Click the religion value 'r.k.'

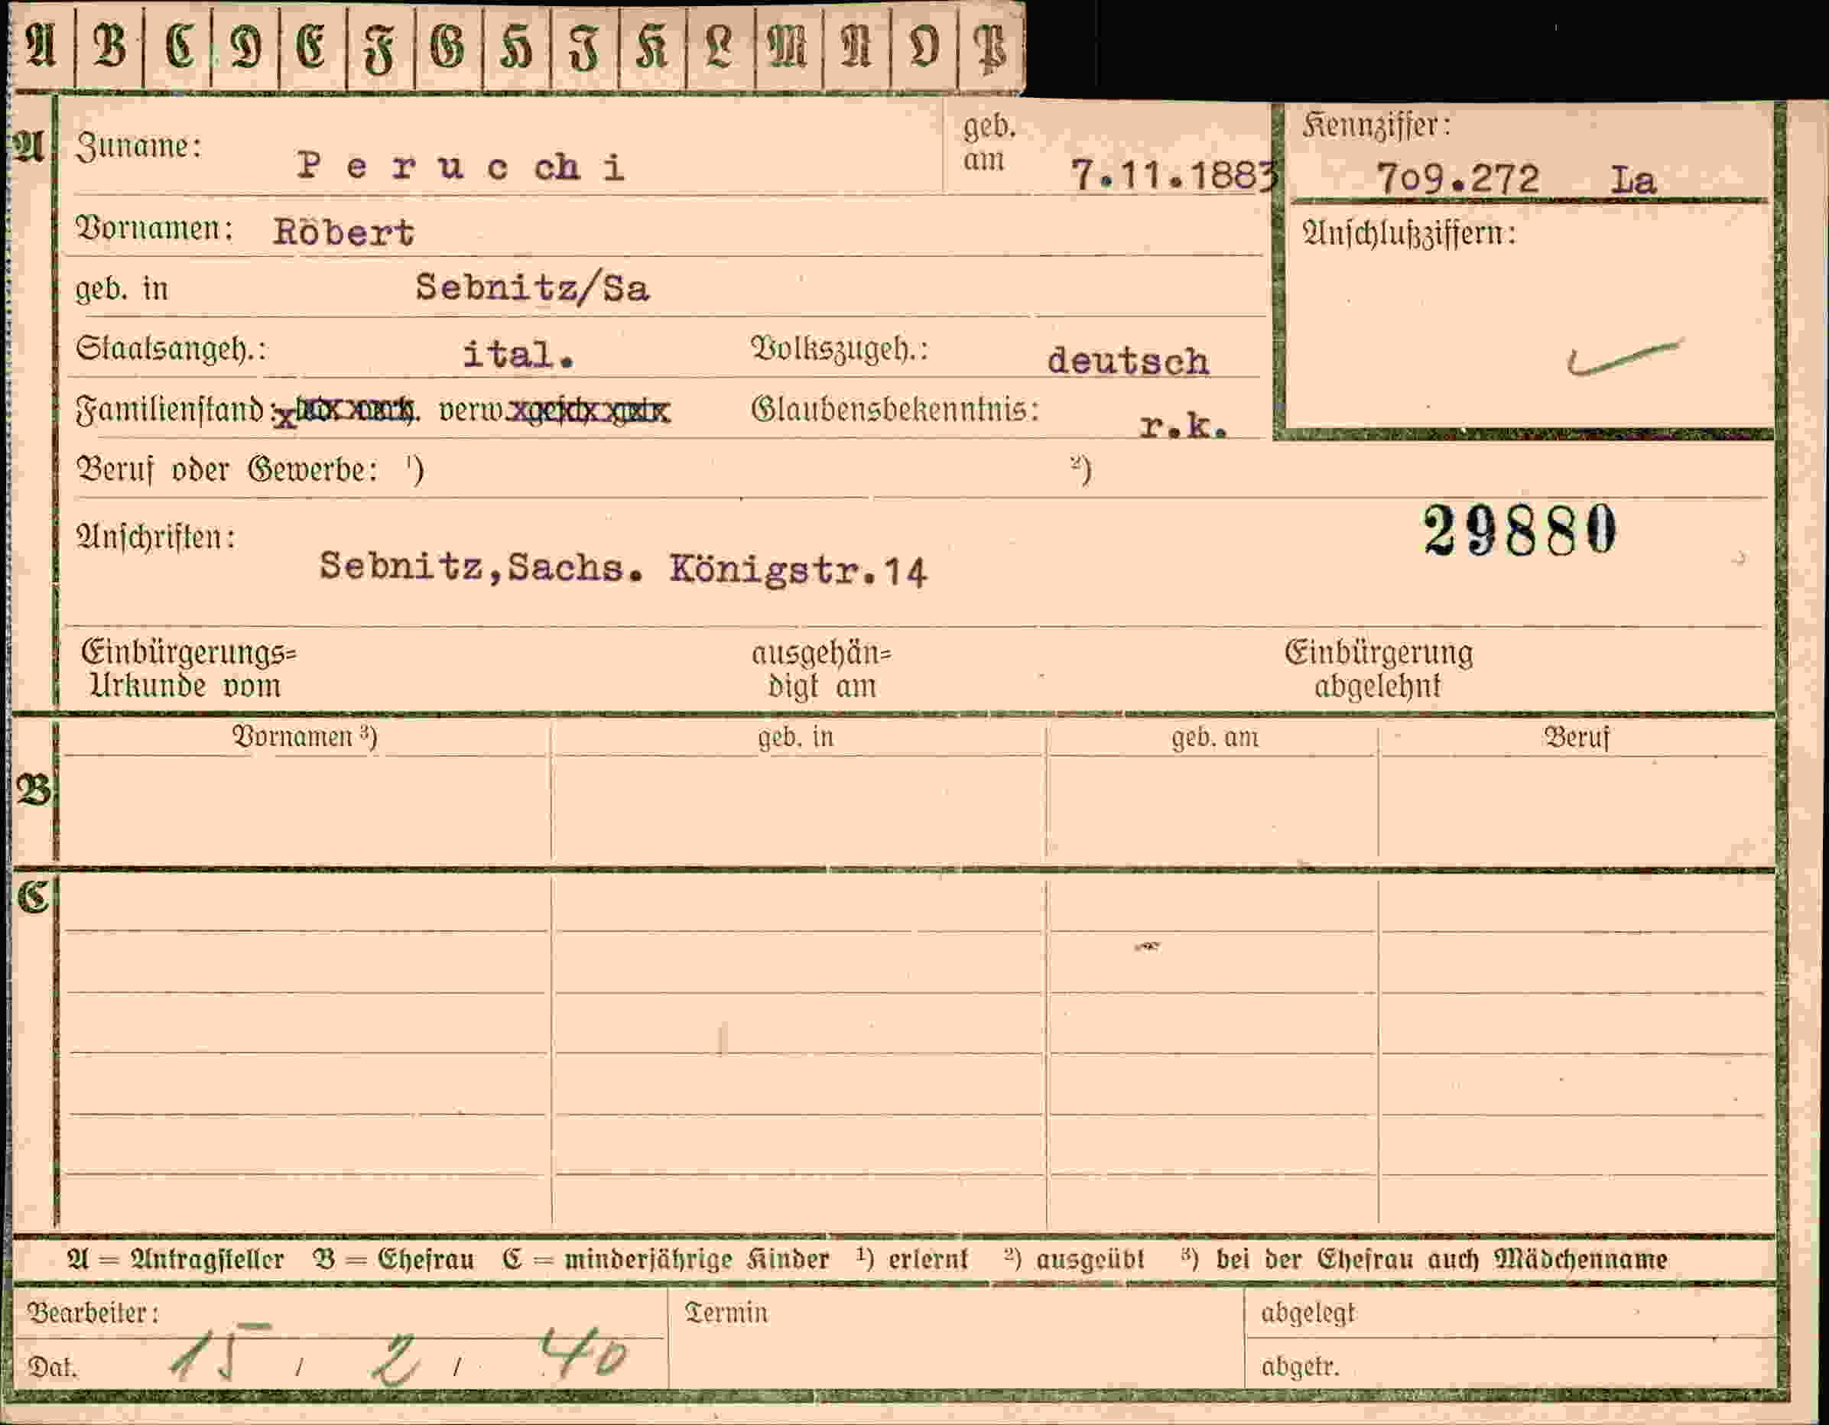coord(1184,426)
